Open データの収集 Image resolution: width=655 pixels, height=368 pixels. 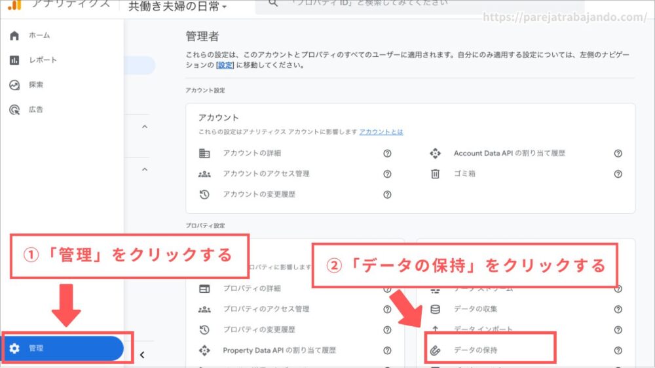tap(476, 309)
